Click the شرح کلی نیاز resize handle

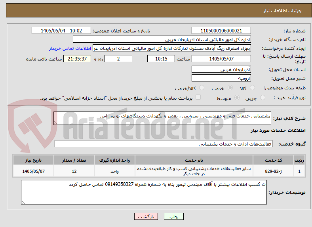55,123
